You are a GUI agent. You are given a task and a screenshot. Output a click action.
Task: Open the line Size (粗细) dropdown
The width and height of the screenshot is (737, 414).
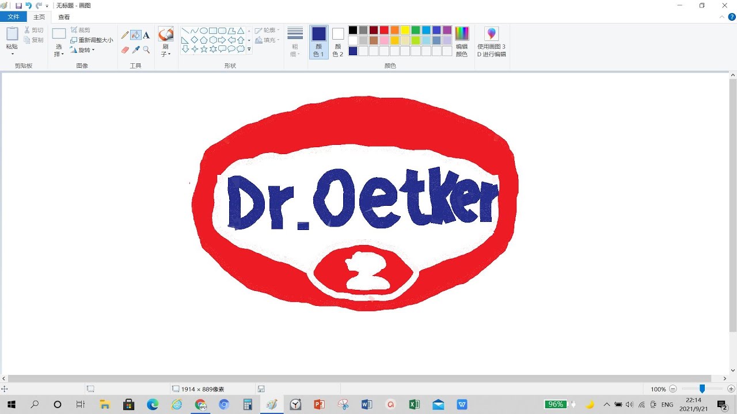295,41
